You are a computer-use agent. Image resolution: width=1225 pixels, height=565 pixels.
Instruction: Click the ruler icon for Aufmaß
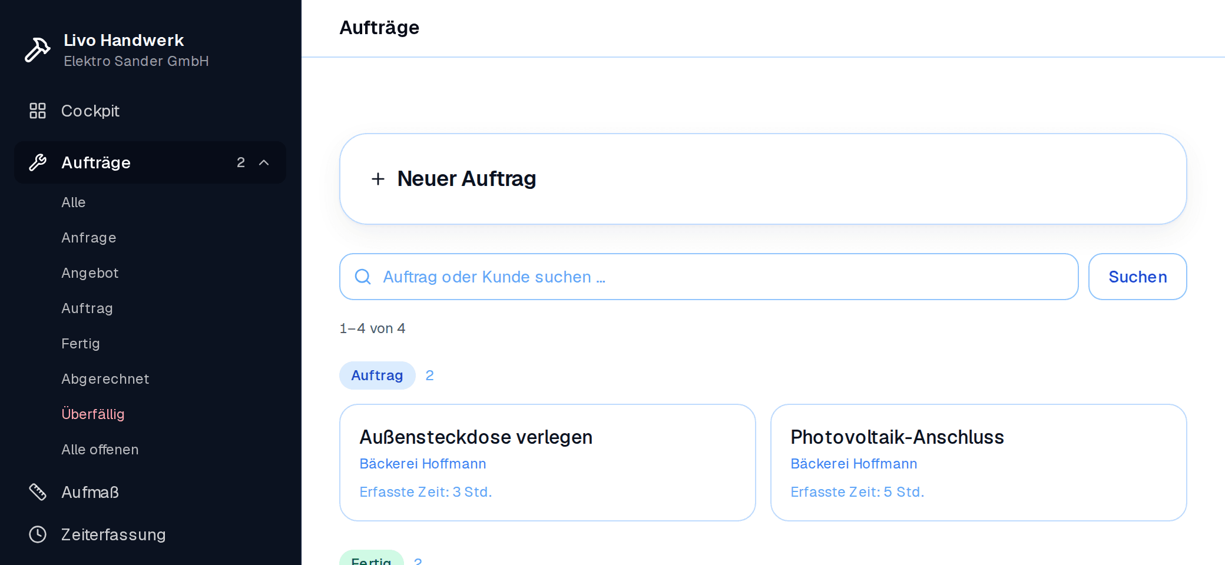pyautogui.click(x=38, y=492)
